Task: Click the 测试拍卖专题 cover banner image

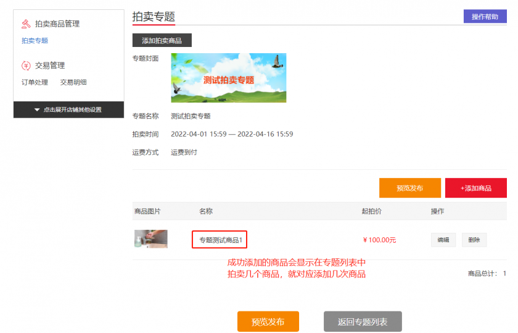Action: (228, 78)
